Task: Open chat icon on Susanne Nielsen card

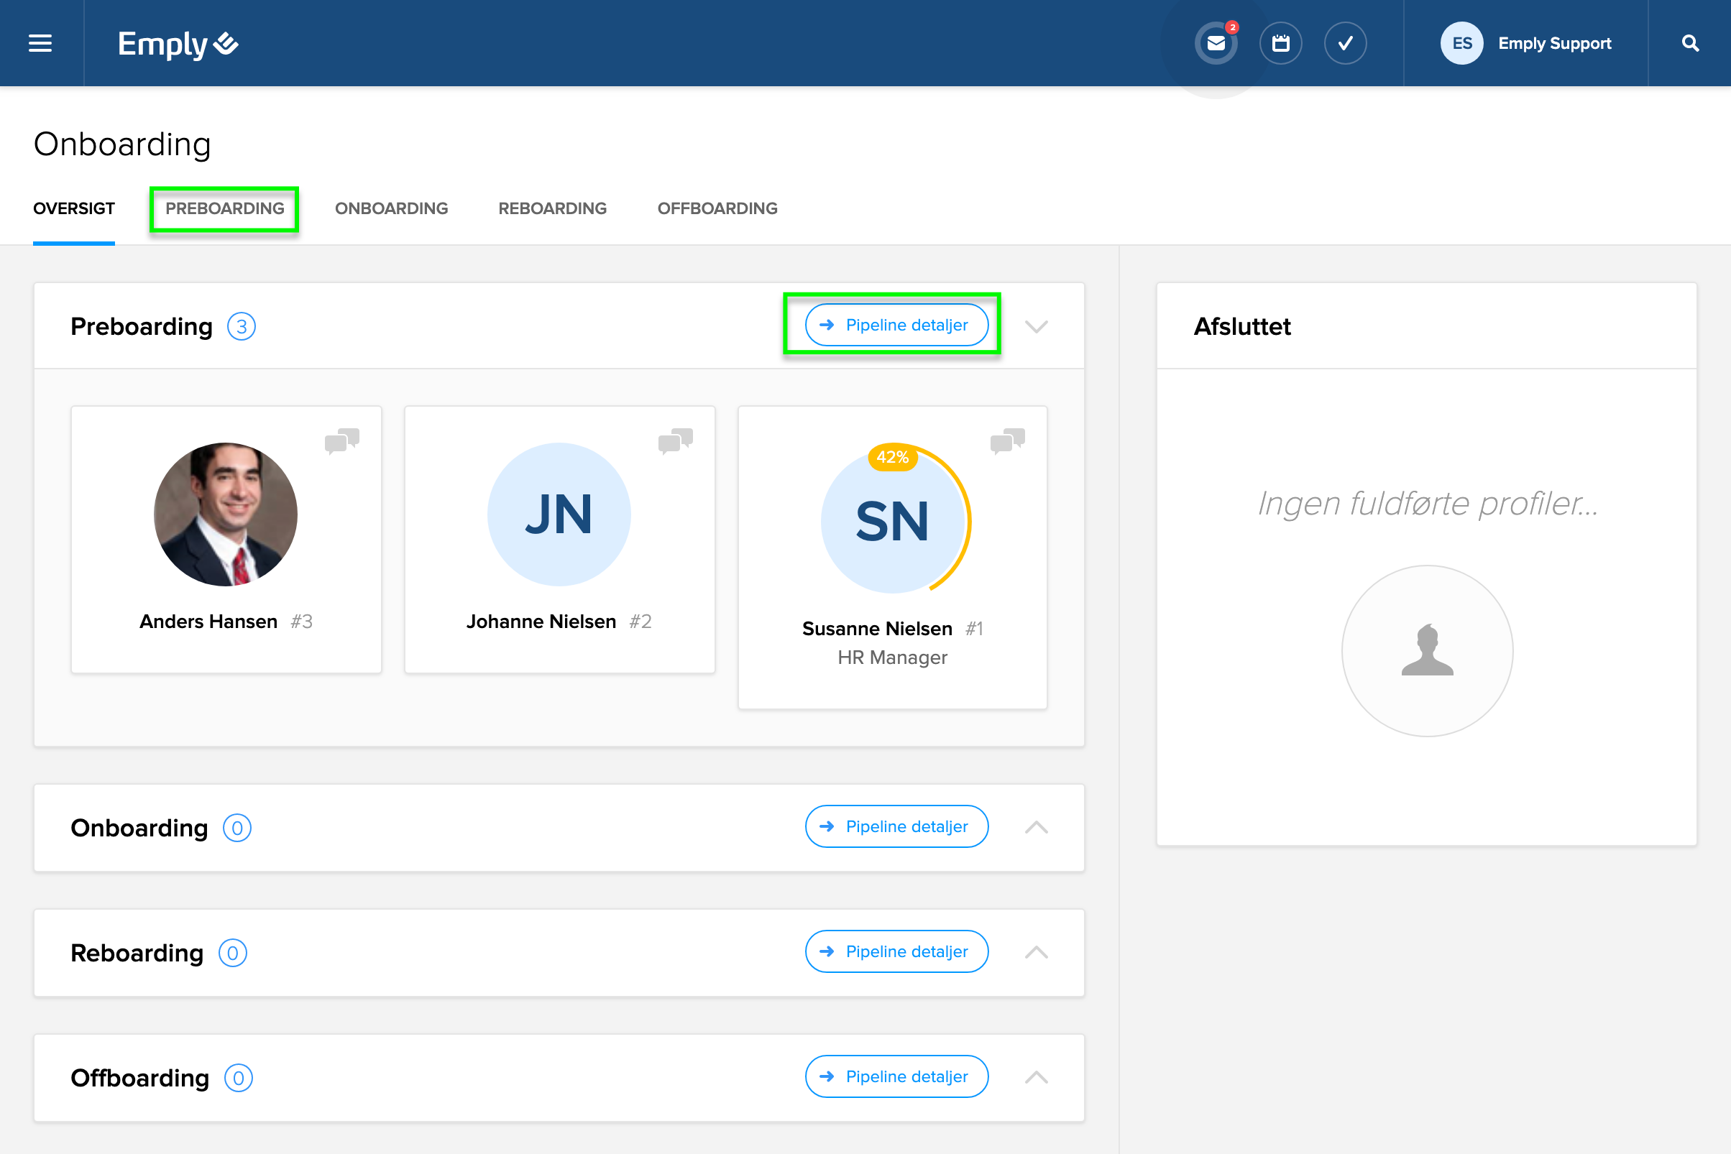Action: point(1007,441)
